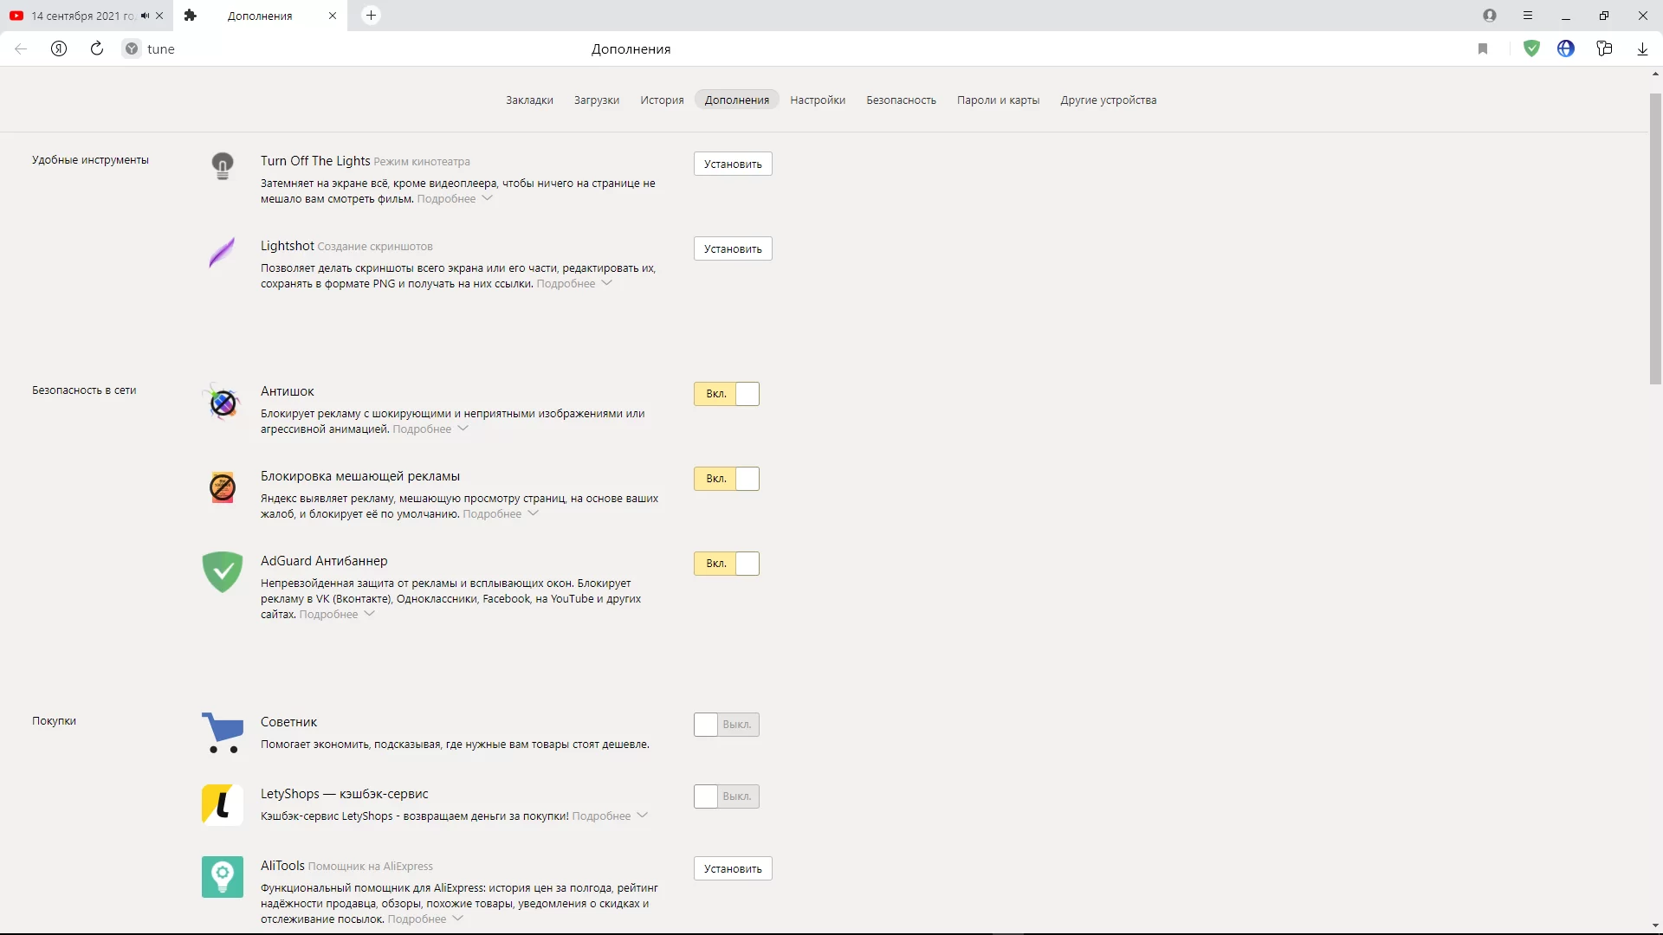
Task: Click the Покупки section label
Action: (54, 721)
